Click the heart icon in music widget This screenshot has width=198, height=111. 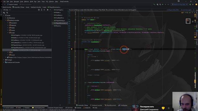[x=163, y=108]
